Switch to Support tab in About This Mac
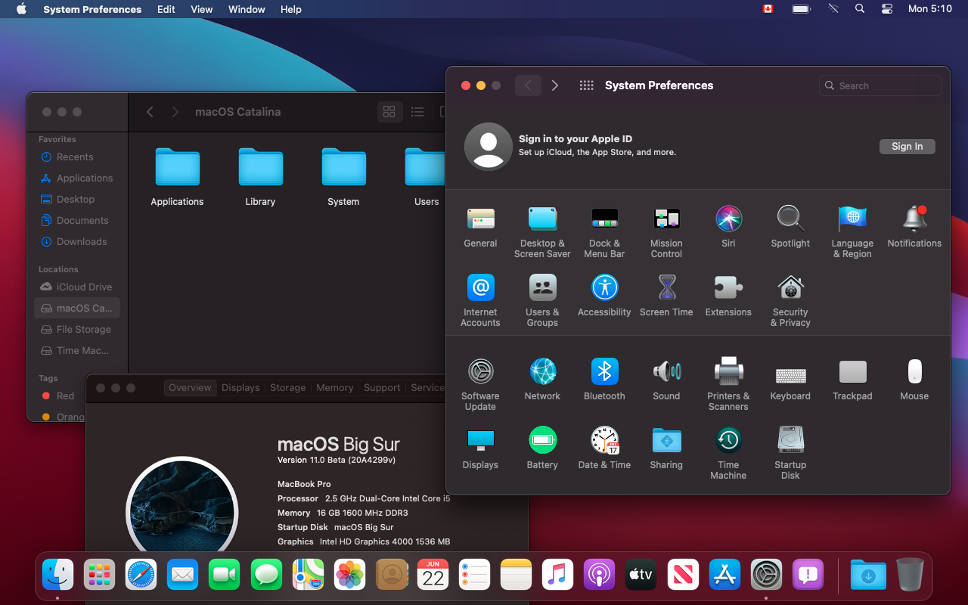This screenshot has height=605, width=968. (x=382, y=387)
